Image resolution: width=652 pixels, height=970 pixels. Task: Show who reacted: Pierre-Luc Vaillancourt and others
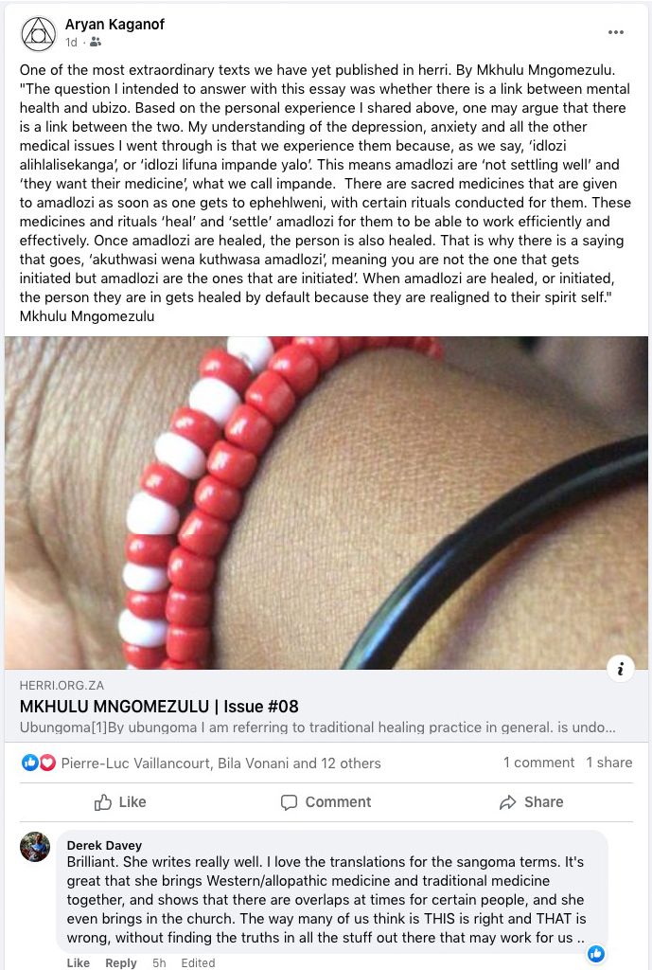coord(220,763)
